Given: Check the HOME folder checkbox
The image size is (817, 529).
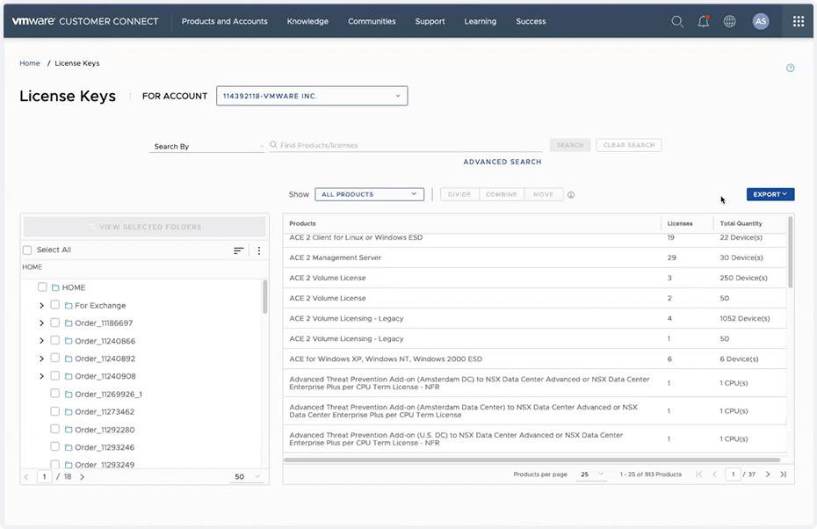Looking at the screenshot, I should point(42,287).
